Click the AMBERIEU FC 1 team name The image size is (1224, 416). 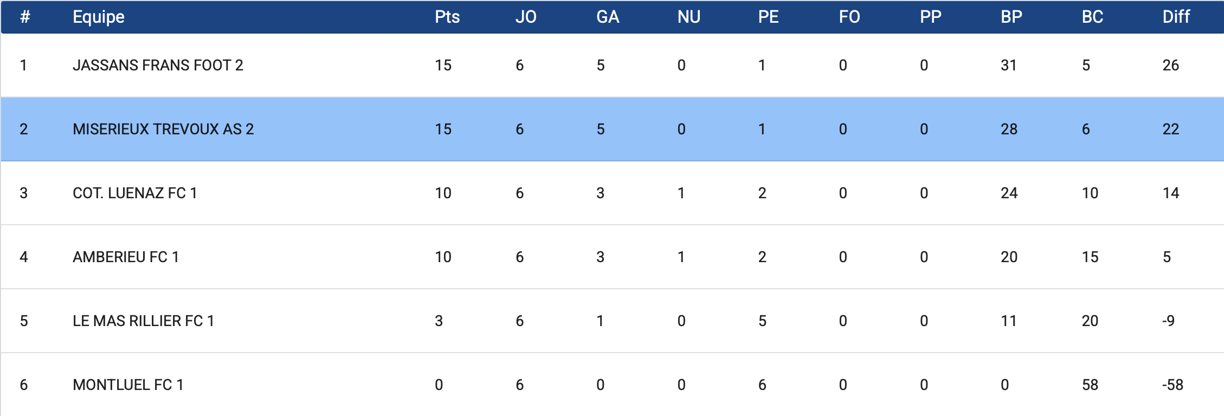click(126, 257)
